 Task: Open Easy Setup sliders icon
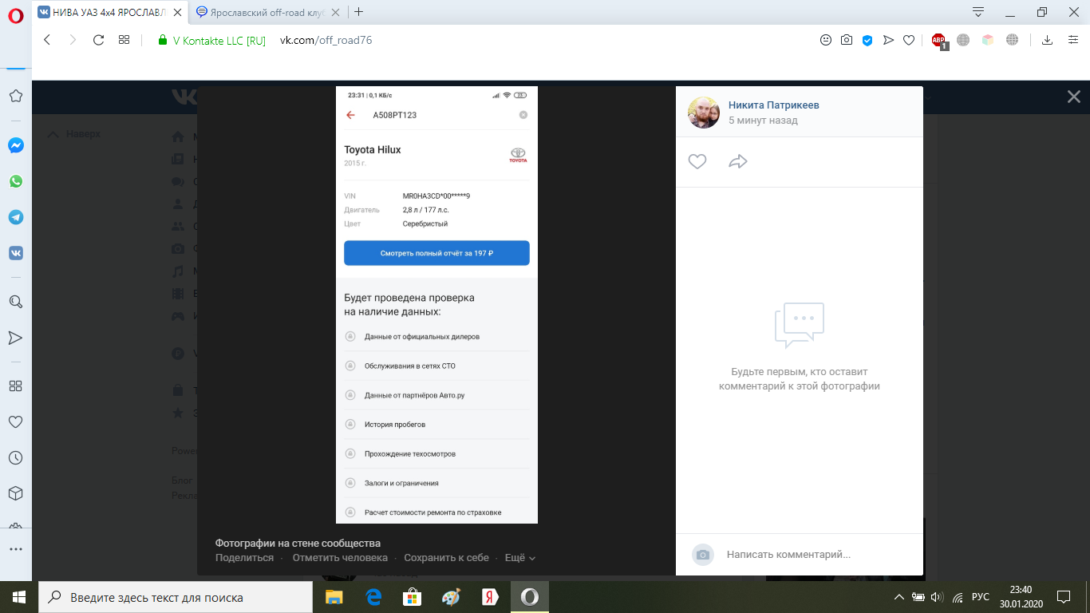point(1073,40)
